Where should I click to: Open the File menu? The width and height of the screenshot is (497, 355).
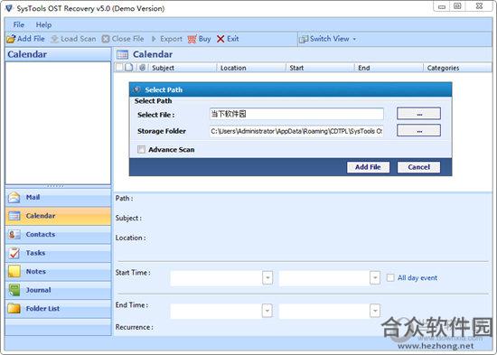click(19, 24)
